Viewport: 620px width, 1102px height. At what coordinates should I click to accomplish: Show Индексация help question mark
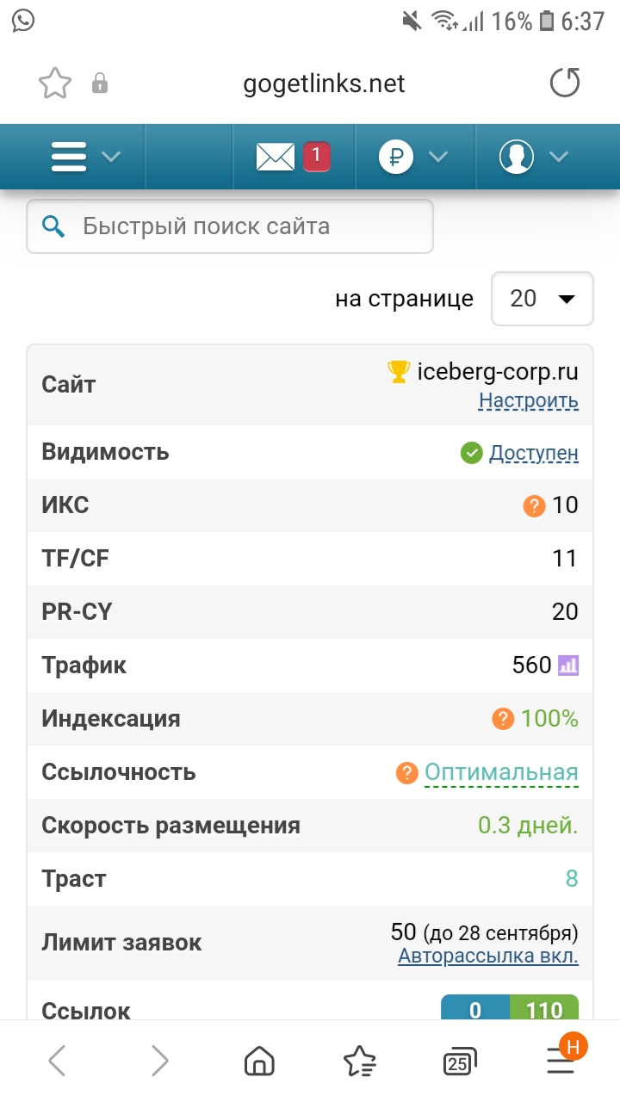(503, 719)
